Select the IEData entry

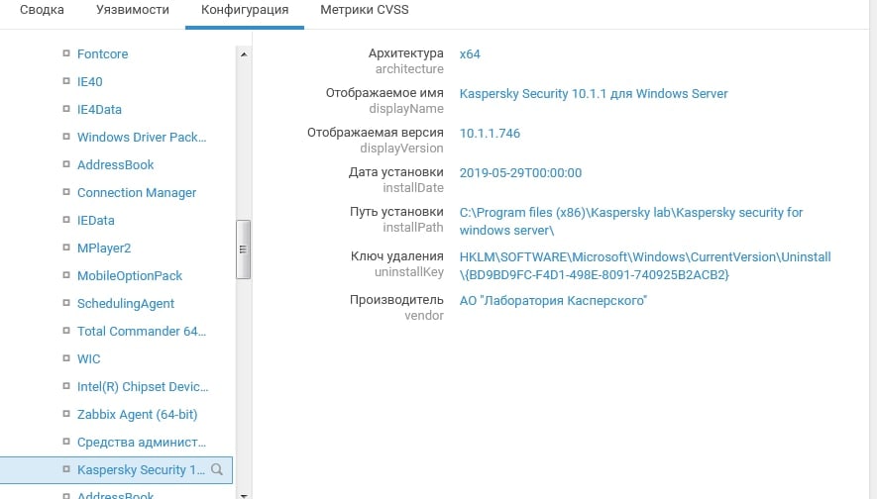coord(96,220)
